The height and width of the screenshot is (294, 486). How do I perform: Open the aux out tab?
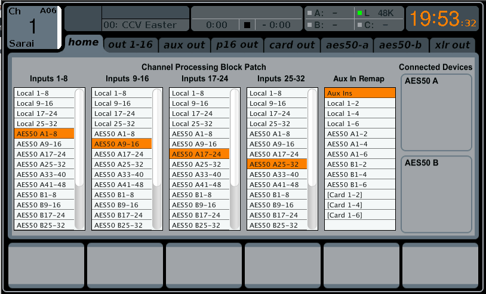[x=185, y=45]
